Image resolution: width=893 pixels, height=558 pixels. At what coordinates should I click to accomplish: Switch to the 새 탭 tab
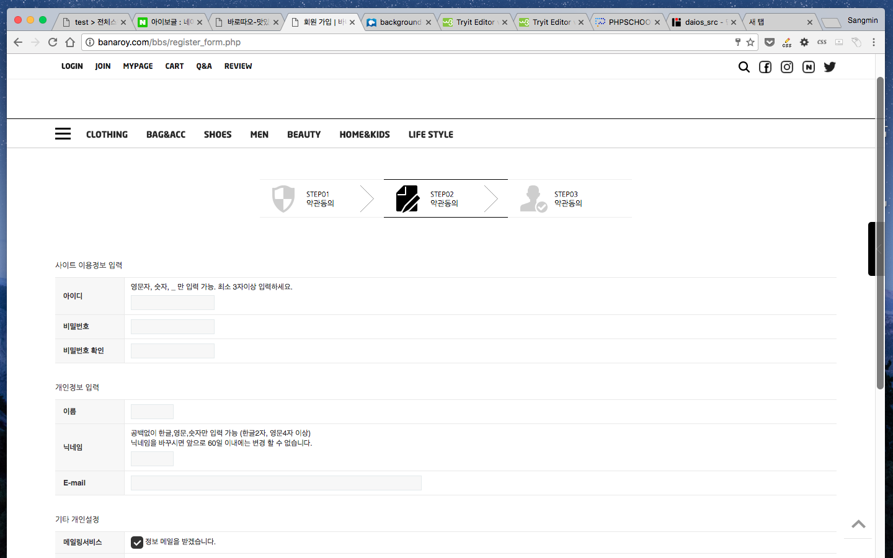click(x=780, y=22)
